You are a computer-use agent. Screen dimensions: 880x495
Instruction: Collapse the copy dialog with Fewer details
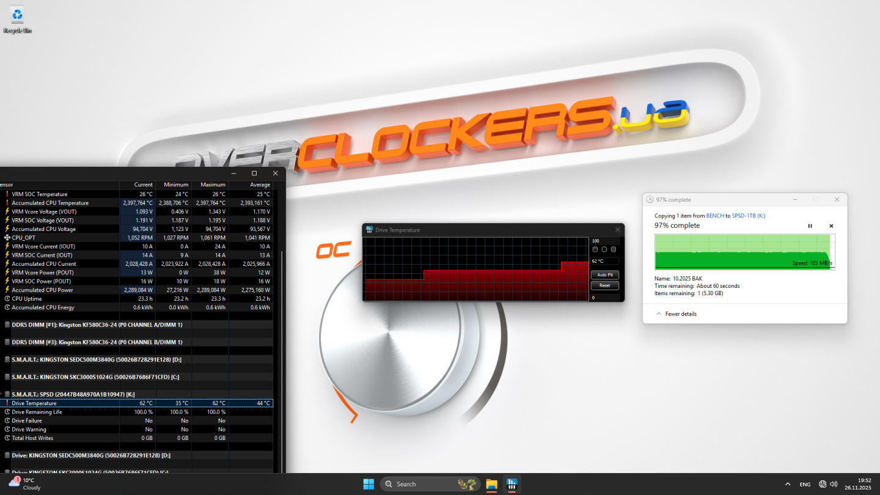(676, 314)
